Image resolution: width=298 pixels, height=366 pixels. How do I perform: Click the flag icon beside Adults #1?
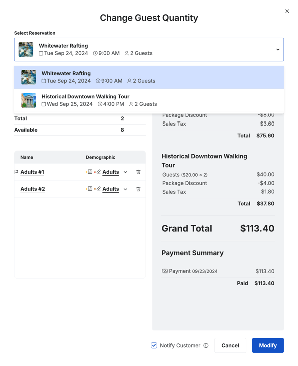(x=16, y=172)
